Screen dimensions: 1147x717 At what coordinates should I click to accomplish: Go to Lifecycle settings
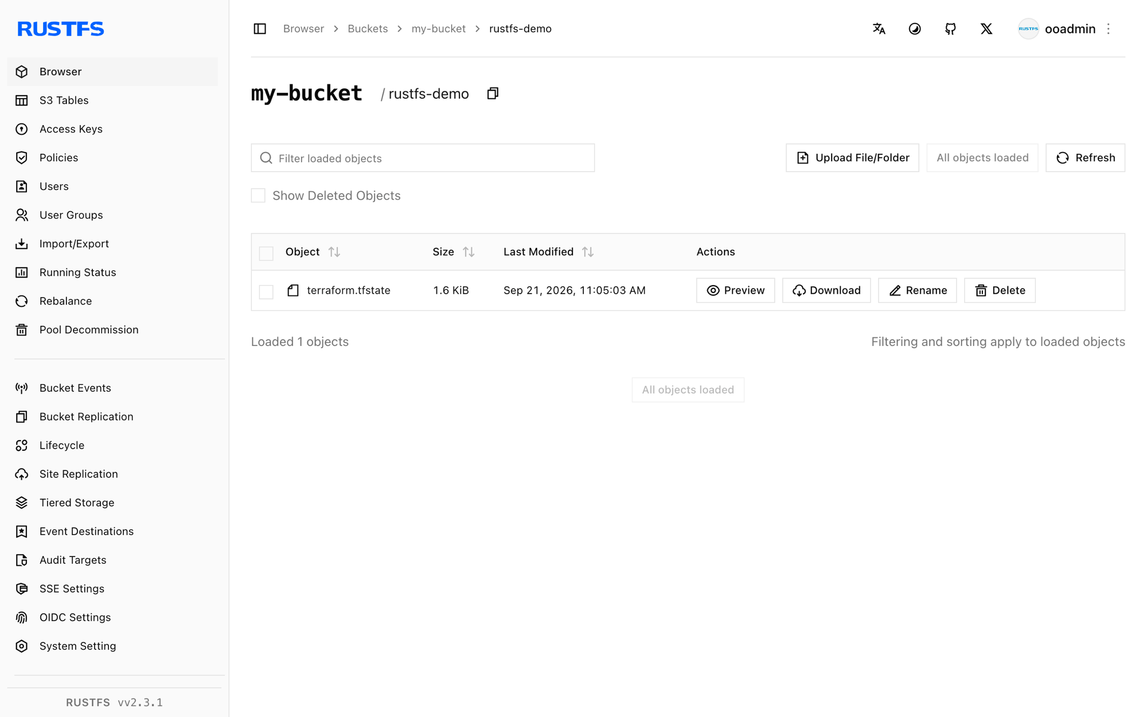[112, 446]
